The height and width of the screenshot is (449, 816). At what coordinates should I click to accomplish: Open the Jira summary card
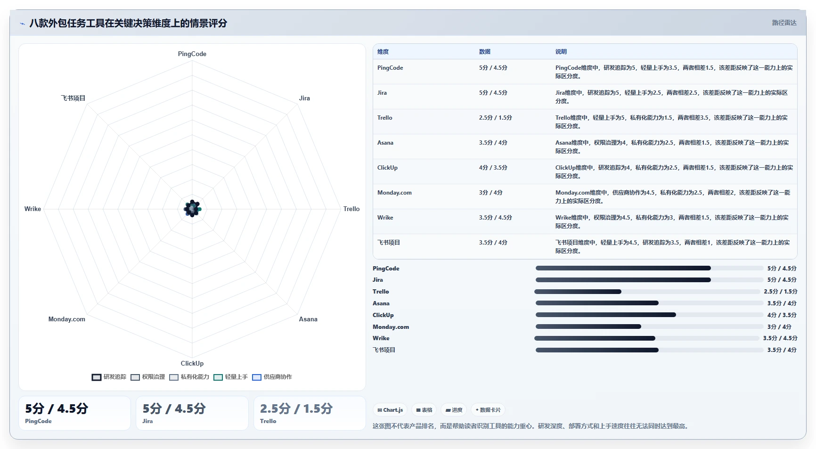[x=192, y=413]
